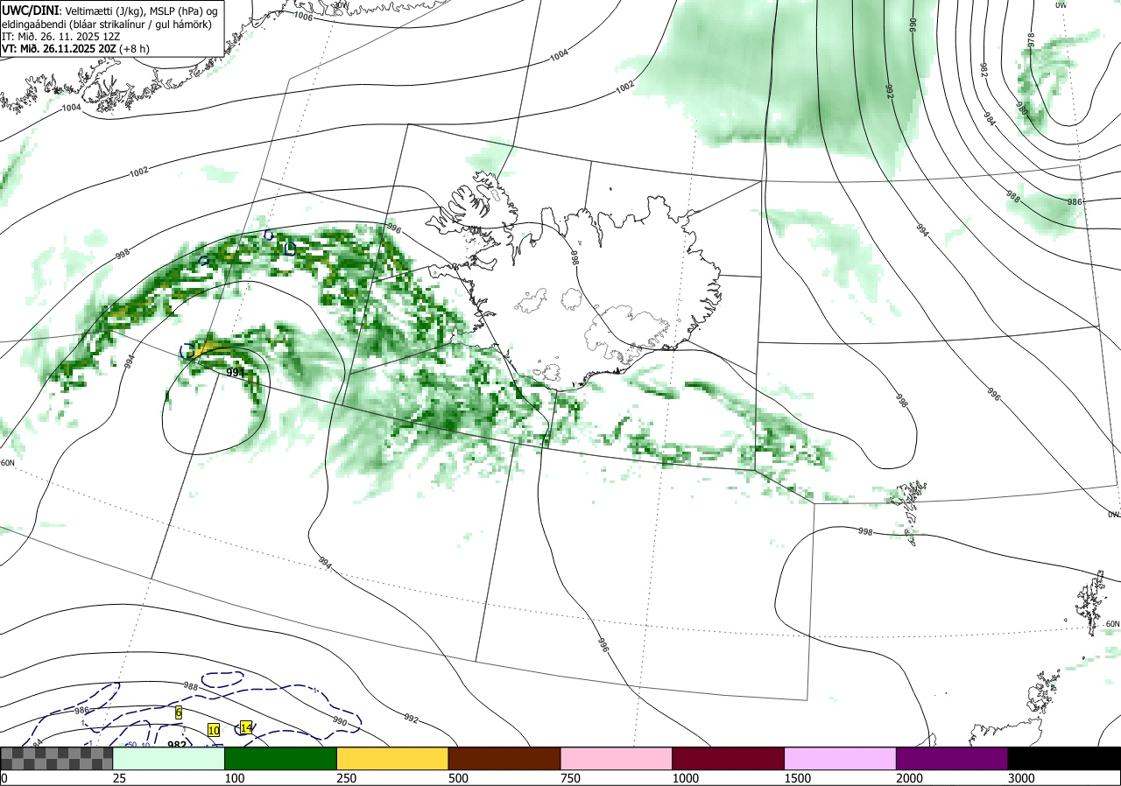This screenshot has height=786, width=1121.
Task: Click the bold "991" low pressure center label
Action: click(x=236, y=373)
